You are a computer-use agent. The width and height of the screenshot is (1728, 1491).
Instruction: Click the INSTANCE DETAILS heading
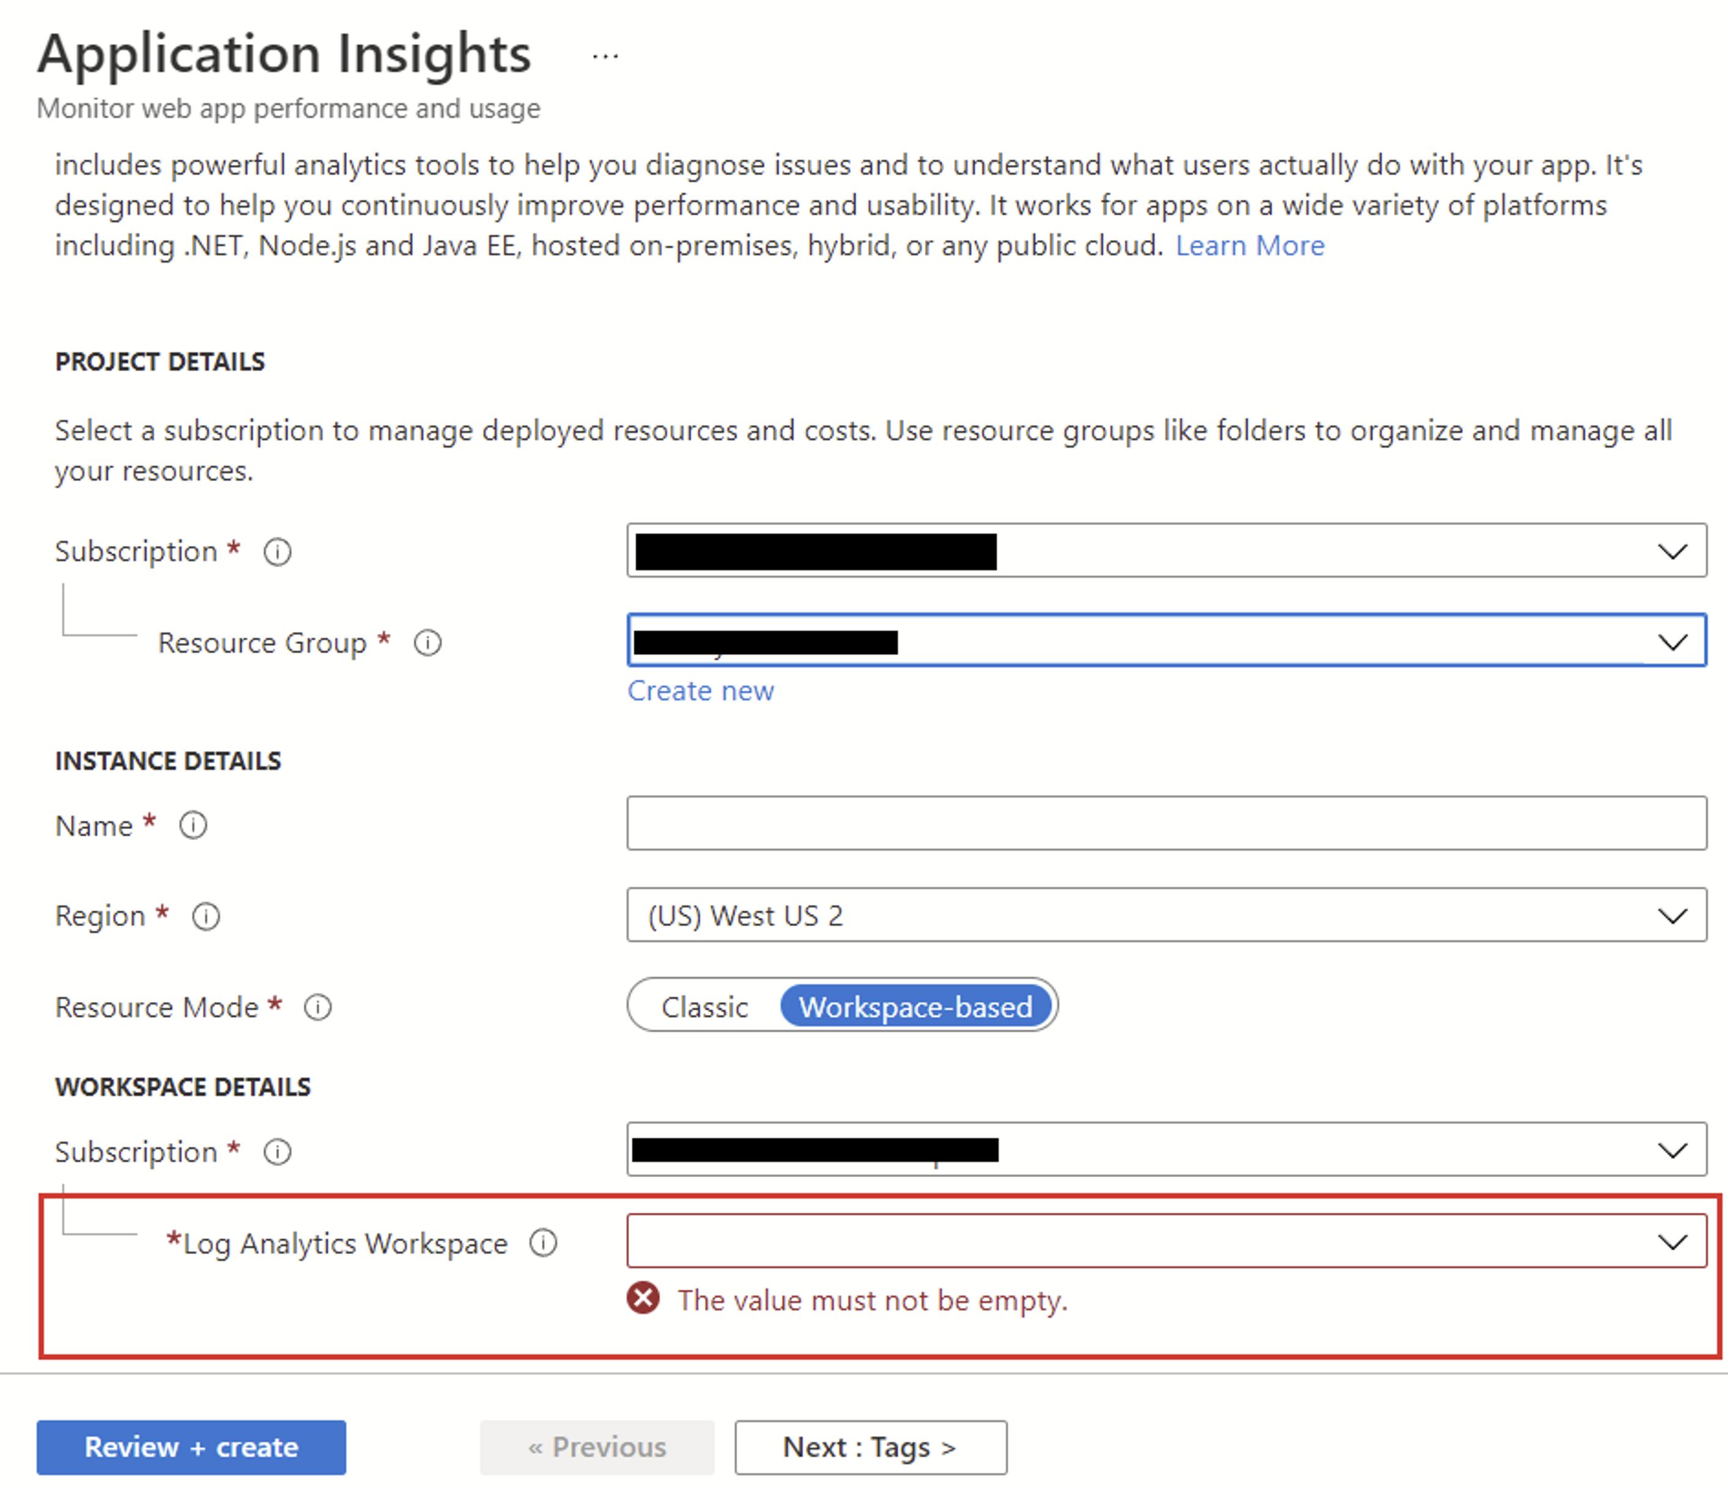(167, 761)
